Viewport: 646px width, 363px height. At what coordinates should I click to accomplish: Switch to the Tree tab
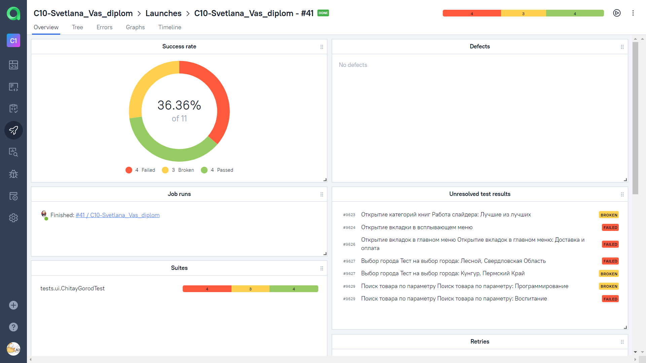click(77, 27)
